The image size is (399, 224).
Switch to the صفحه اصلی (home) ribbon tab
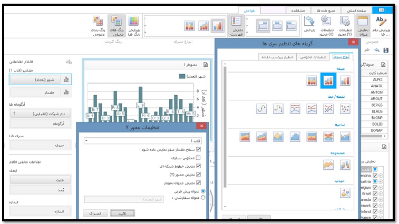tap(356, 11)
